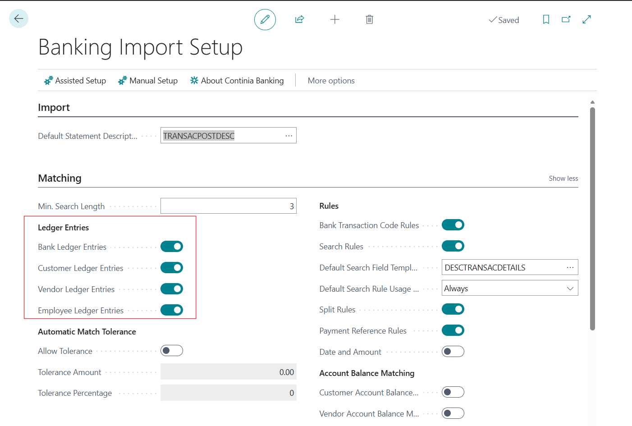Open page in new window icon
This screenshot has width=632, height=426.
tap(566, 19)
